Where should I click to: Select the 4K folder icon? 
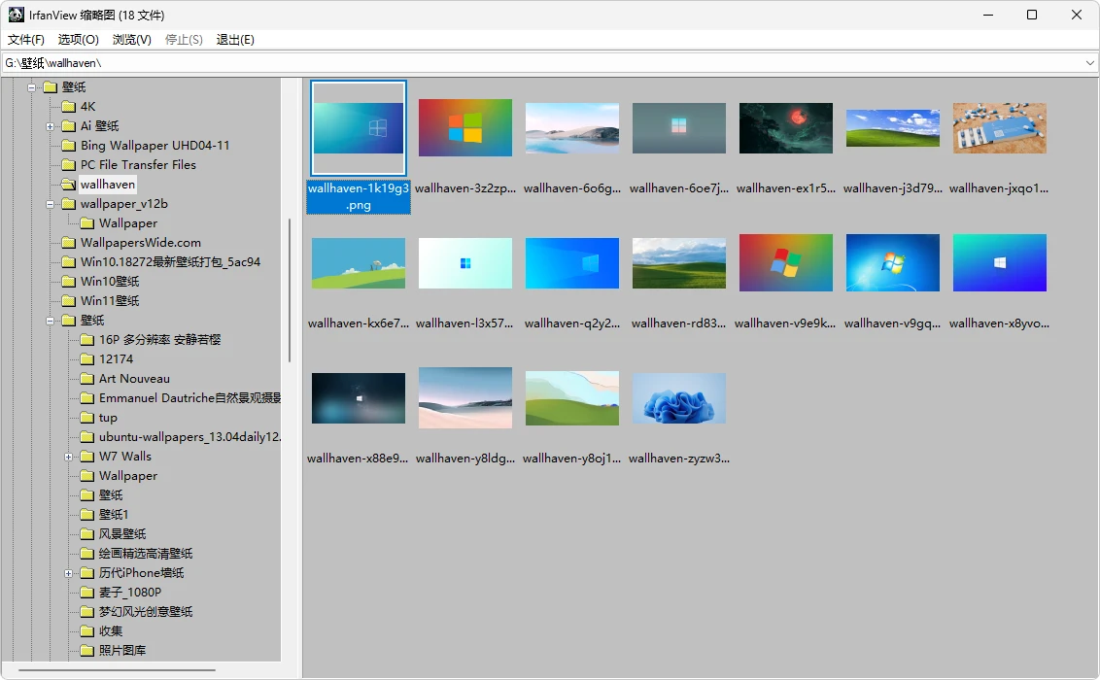click(x=68, y=107)
